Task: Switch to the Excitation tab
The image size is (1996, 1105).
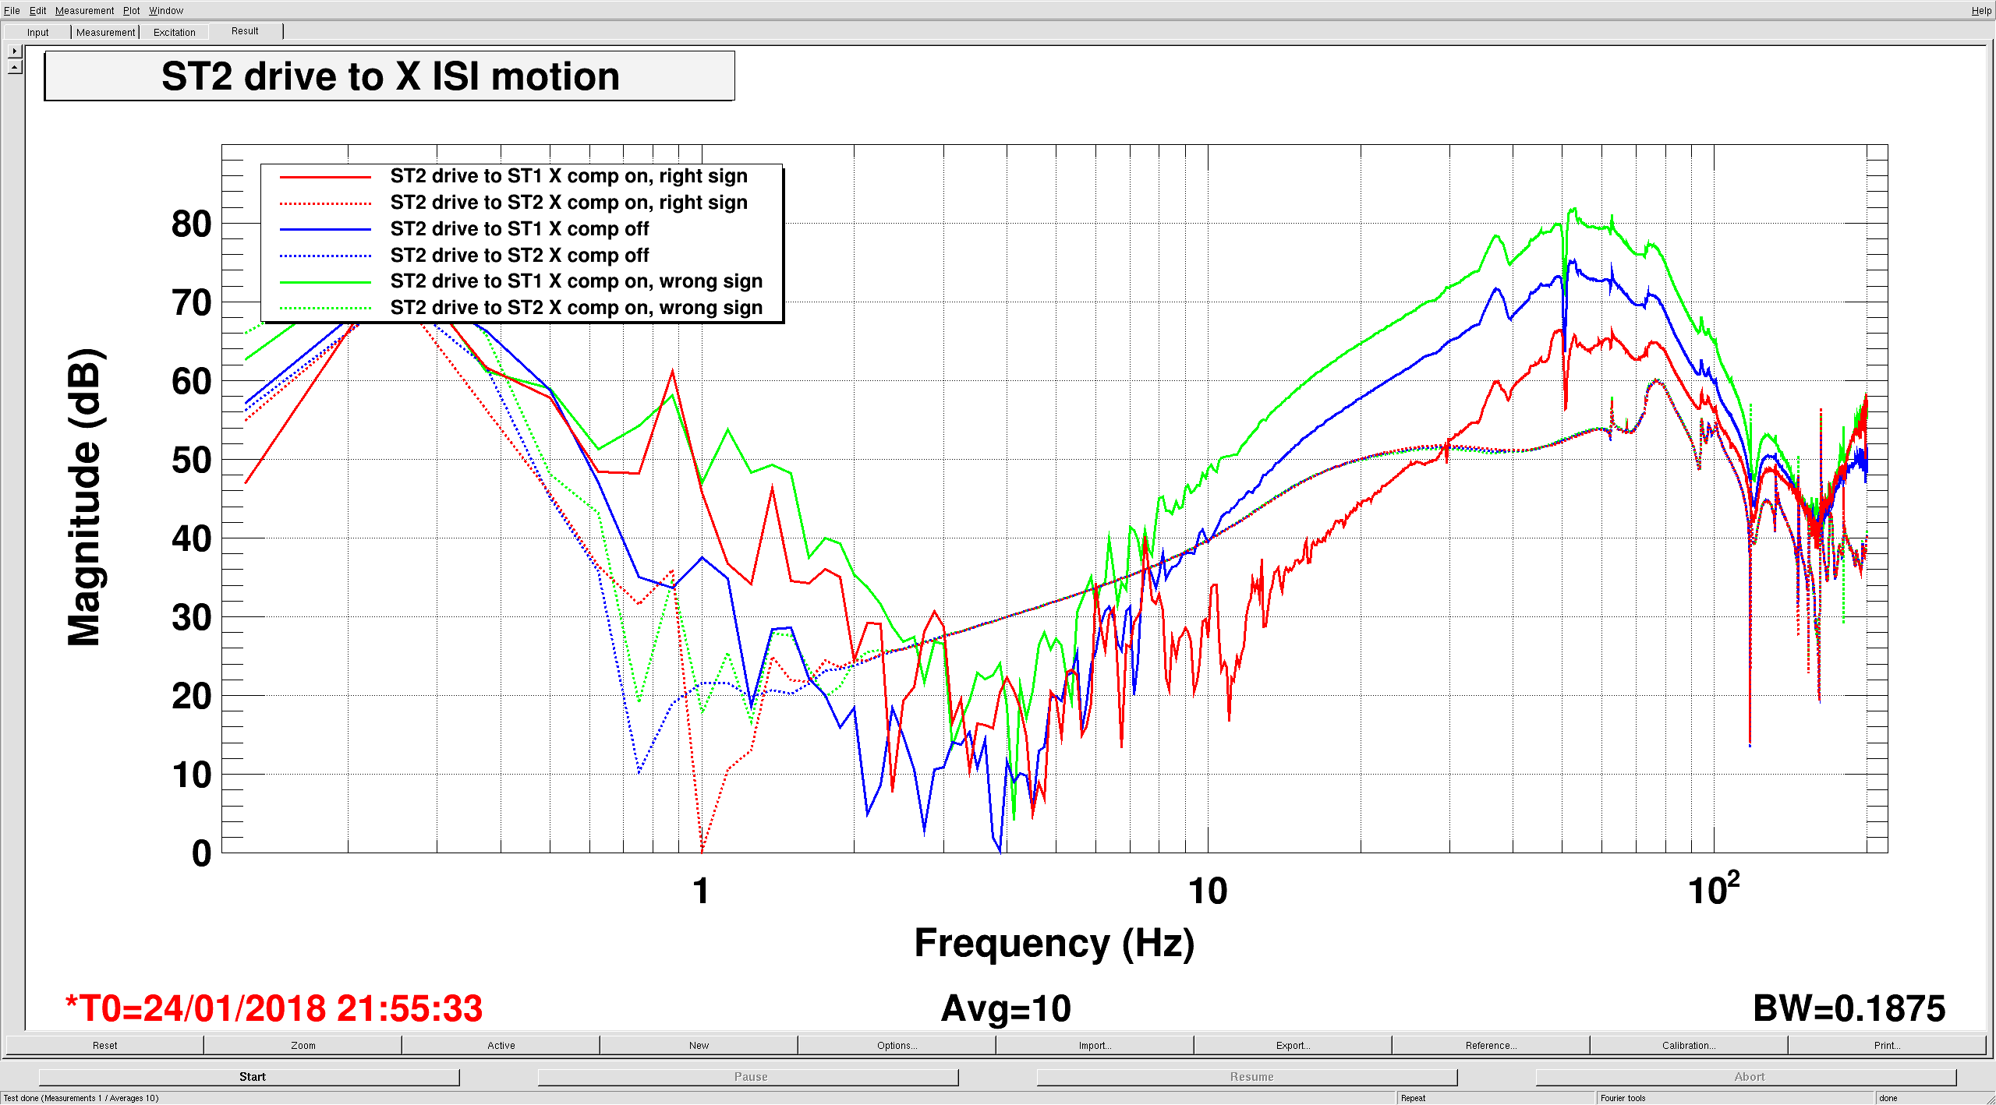Action: [174, 32]
